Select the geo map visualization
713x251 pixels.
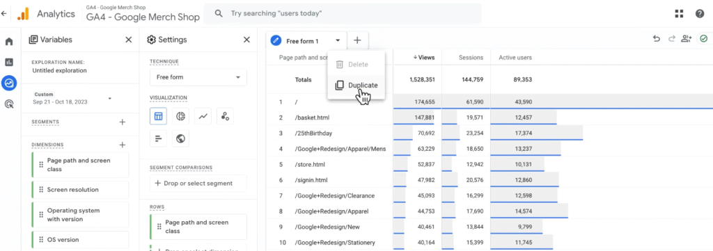[x=180, y=138]
